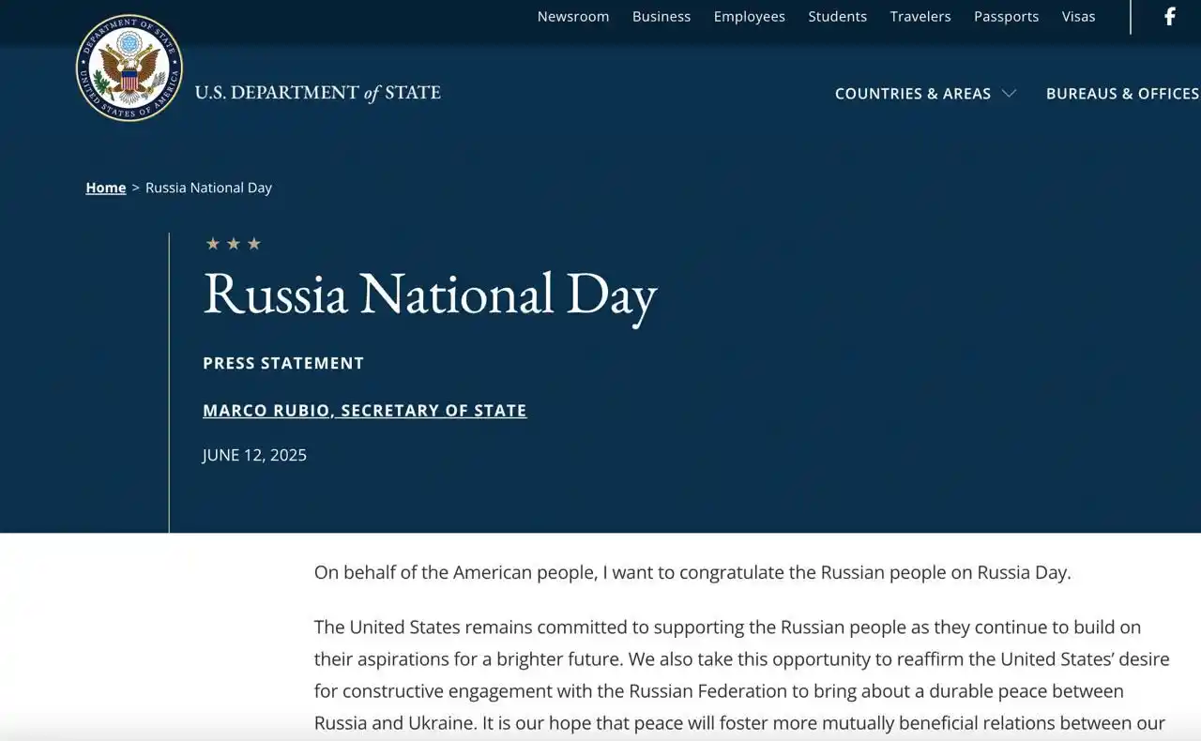Go to the Newsroom link
This screenshot has height=741, width=1201.
point(573,16)
